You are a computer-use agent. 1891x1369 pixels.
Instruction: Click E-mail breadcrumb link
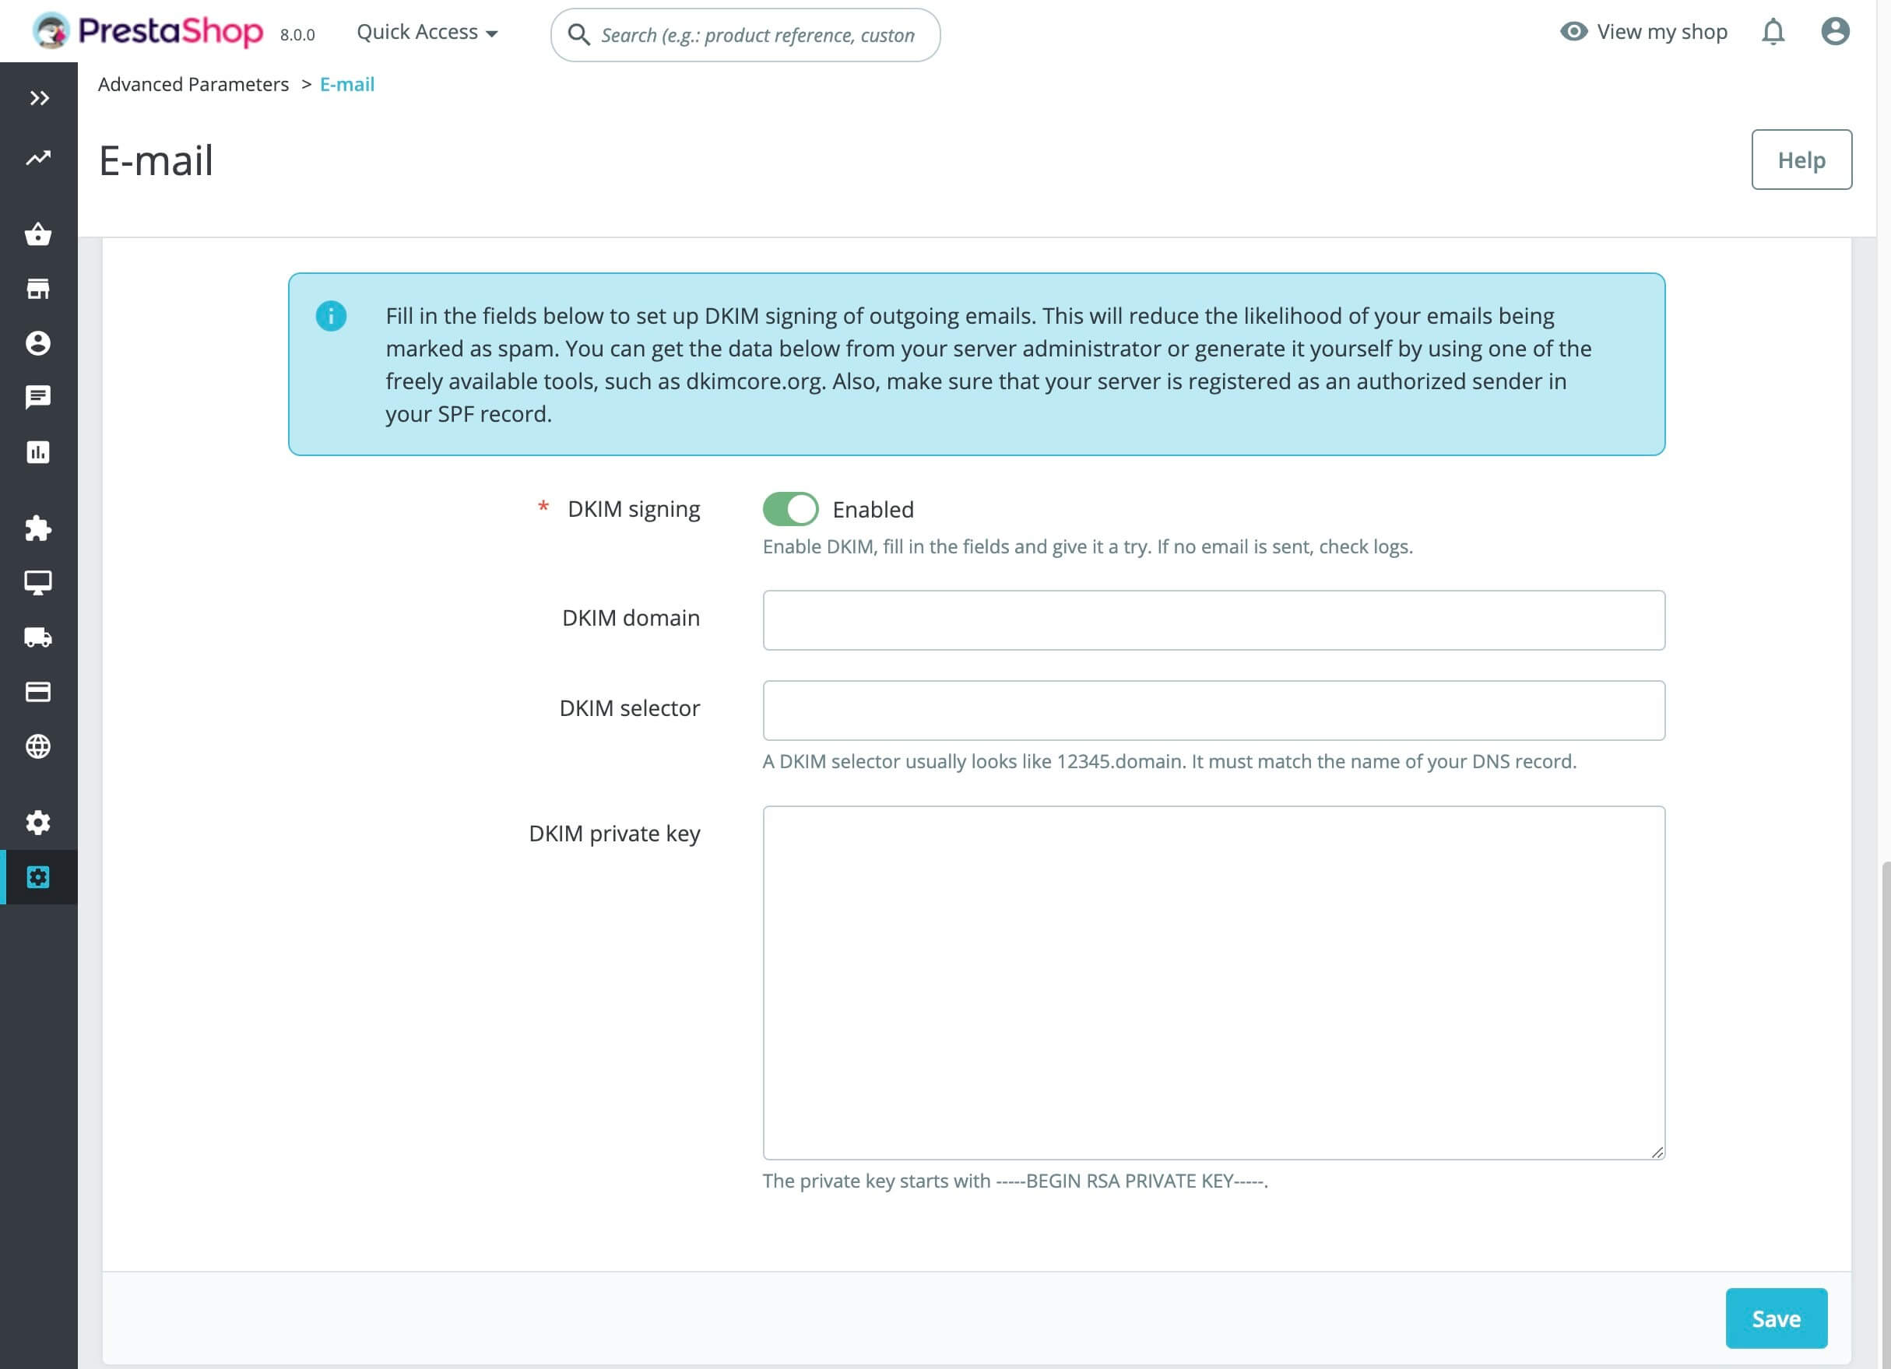(347, 84)
